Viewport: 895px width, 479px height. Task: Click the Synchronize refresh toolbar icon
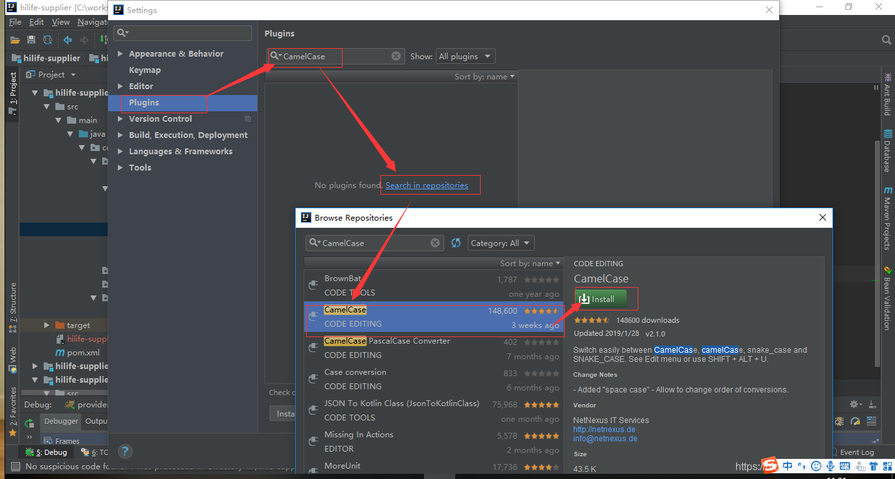pos(46,40)
